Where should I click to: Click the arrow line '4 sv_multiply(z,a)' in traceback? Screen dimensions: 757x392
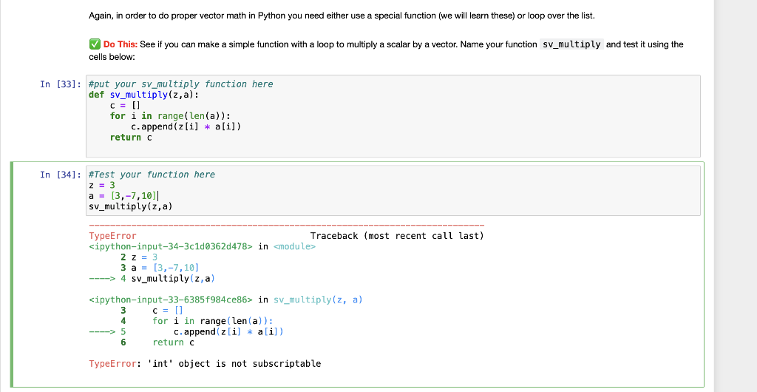152,279
